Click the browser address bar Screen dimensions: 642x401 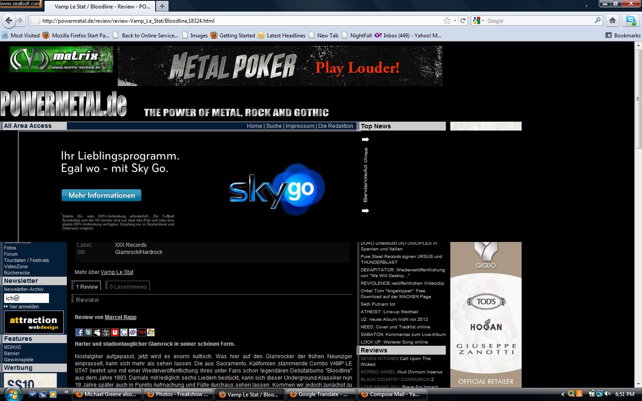click(241, 20)
